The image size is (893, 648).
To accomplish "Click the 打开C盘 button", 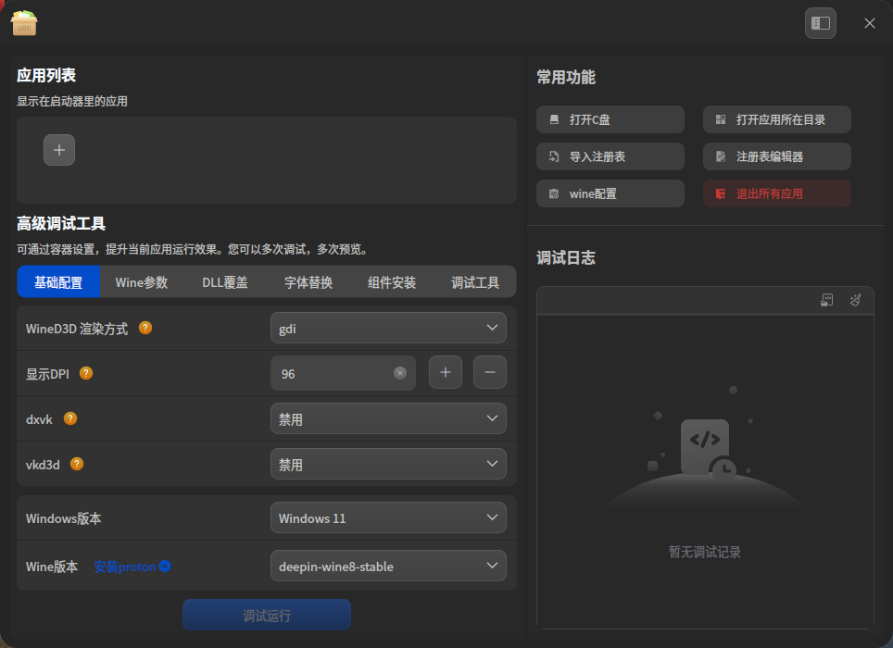I will 610,119.
